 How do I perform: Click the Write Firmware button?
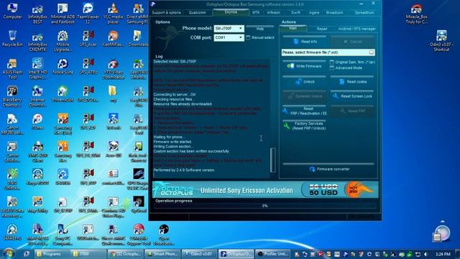tap(305, 66)
